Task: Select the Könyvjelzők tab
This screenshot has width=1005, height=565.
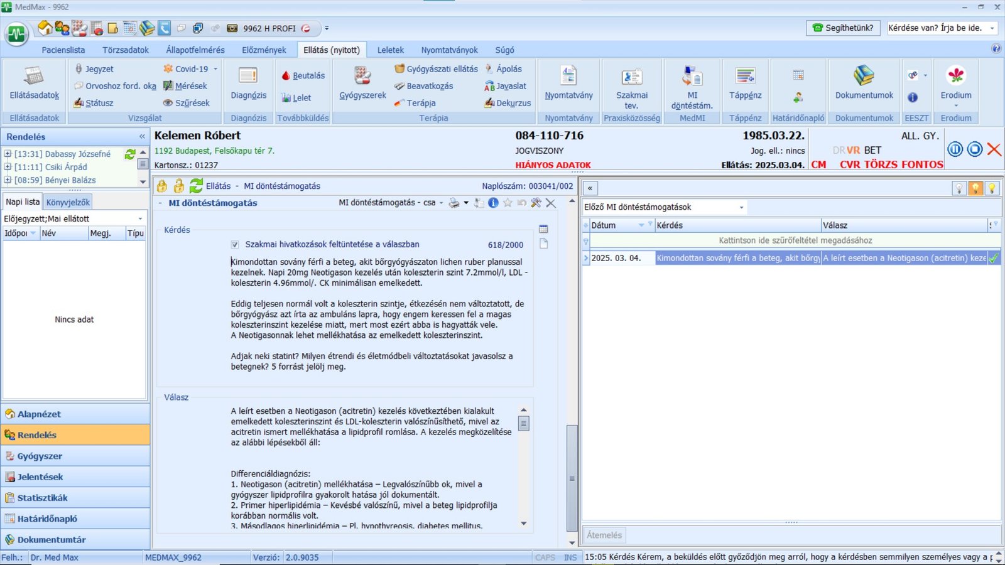Action: tap(68, 202)
